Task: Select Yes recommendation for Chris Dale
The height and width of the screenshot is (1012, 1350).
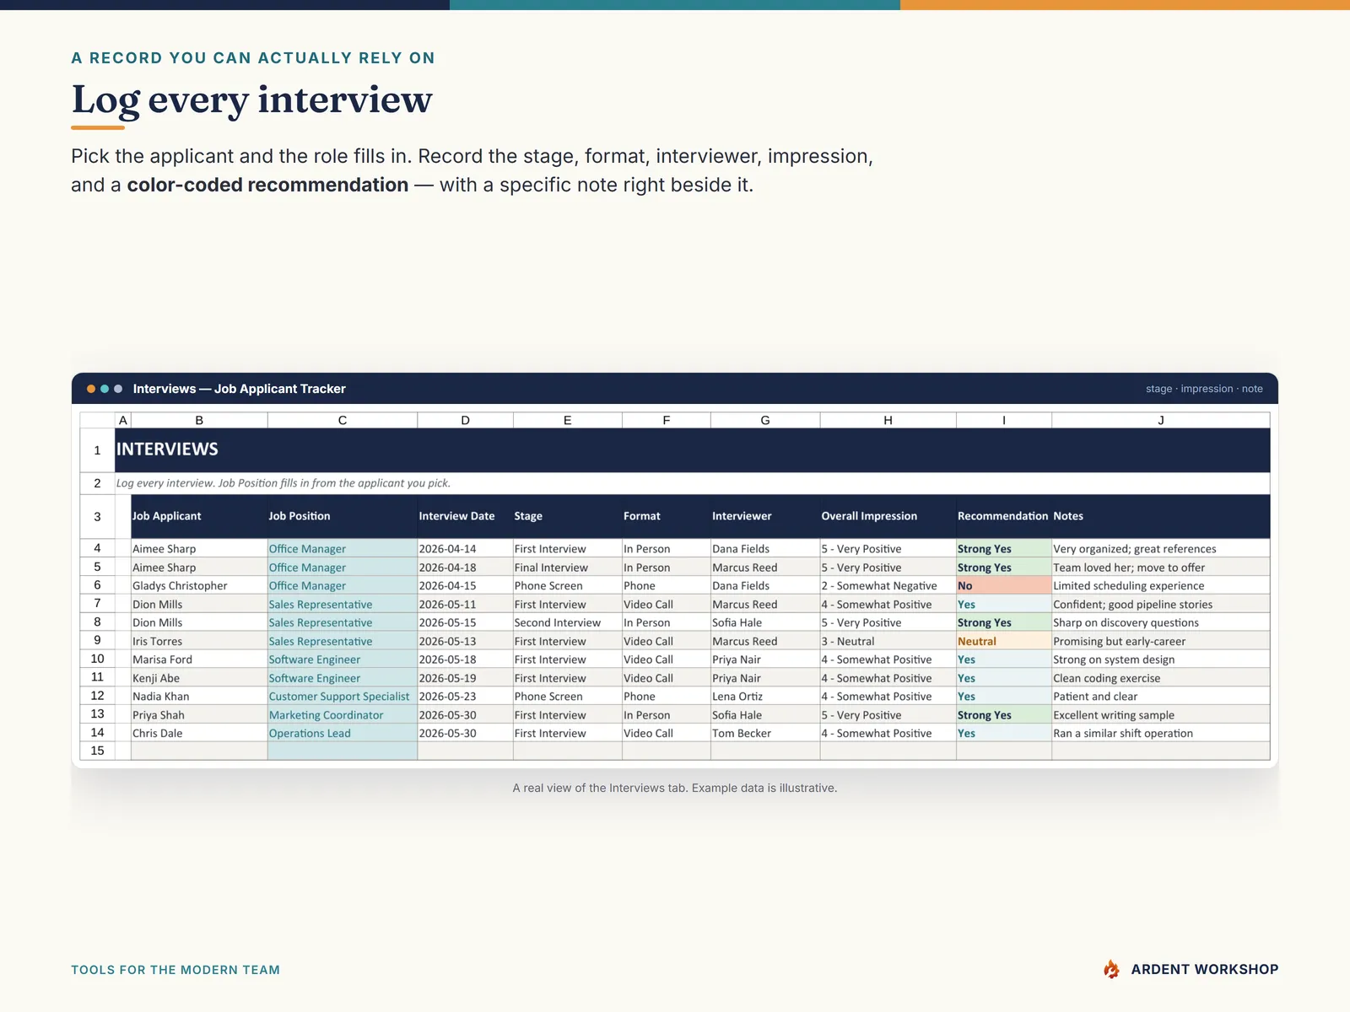Action: pos(1004,733)
